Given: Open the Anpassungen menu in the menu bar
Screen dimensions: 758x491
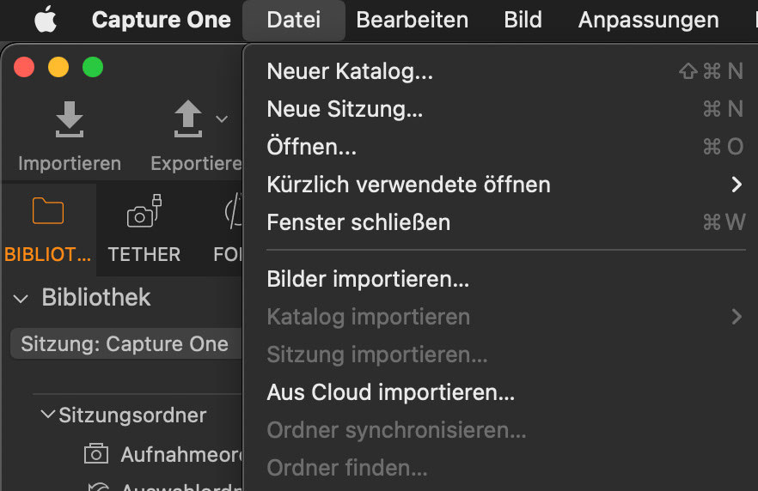Looking at the screenshot, I should point(648,20).
